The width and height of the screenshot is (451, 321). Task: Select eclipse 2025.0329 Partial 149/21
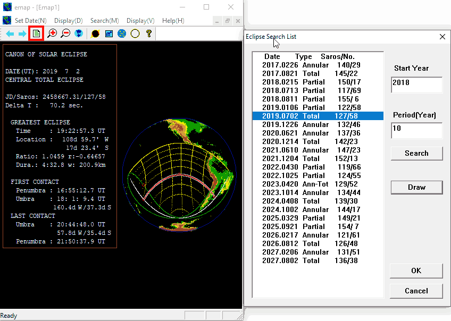318,218
